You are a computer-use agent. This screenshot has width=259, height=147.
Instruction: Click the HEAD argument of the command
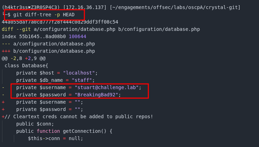click(68, 15)
